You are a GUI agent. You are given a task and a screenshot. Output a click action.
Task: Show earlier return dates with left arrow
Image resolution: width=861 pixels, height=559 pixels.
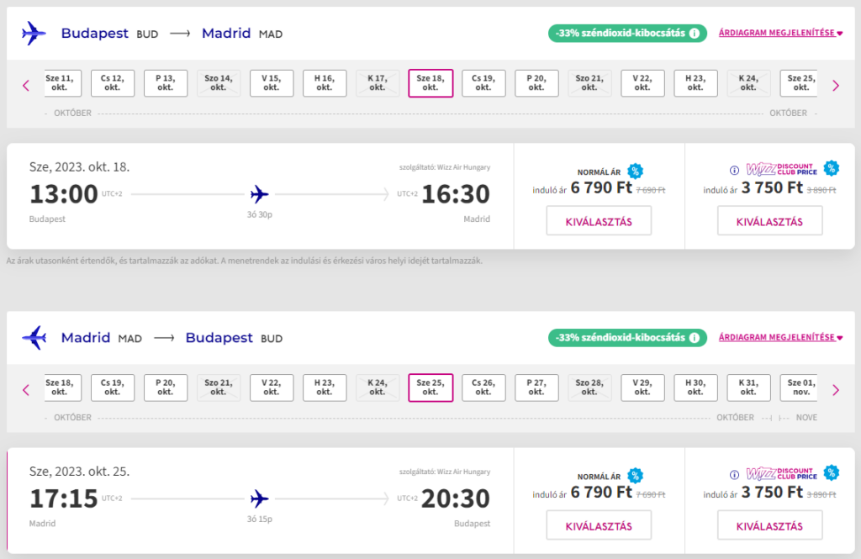[x=26, y=390]
